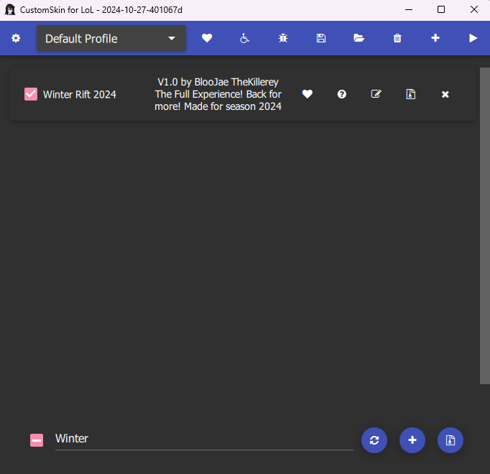The height and width of the screenshot is (474, 490).
Task: Remove Winter Rift 2024 with X icon
Action: click(x=445, y=94)
